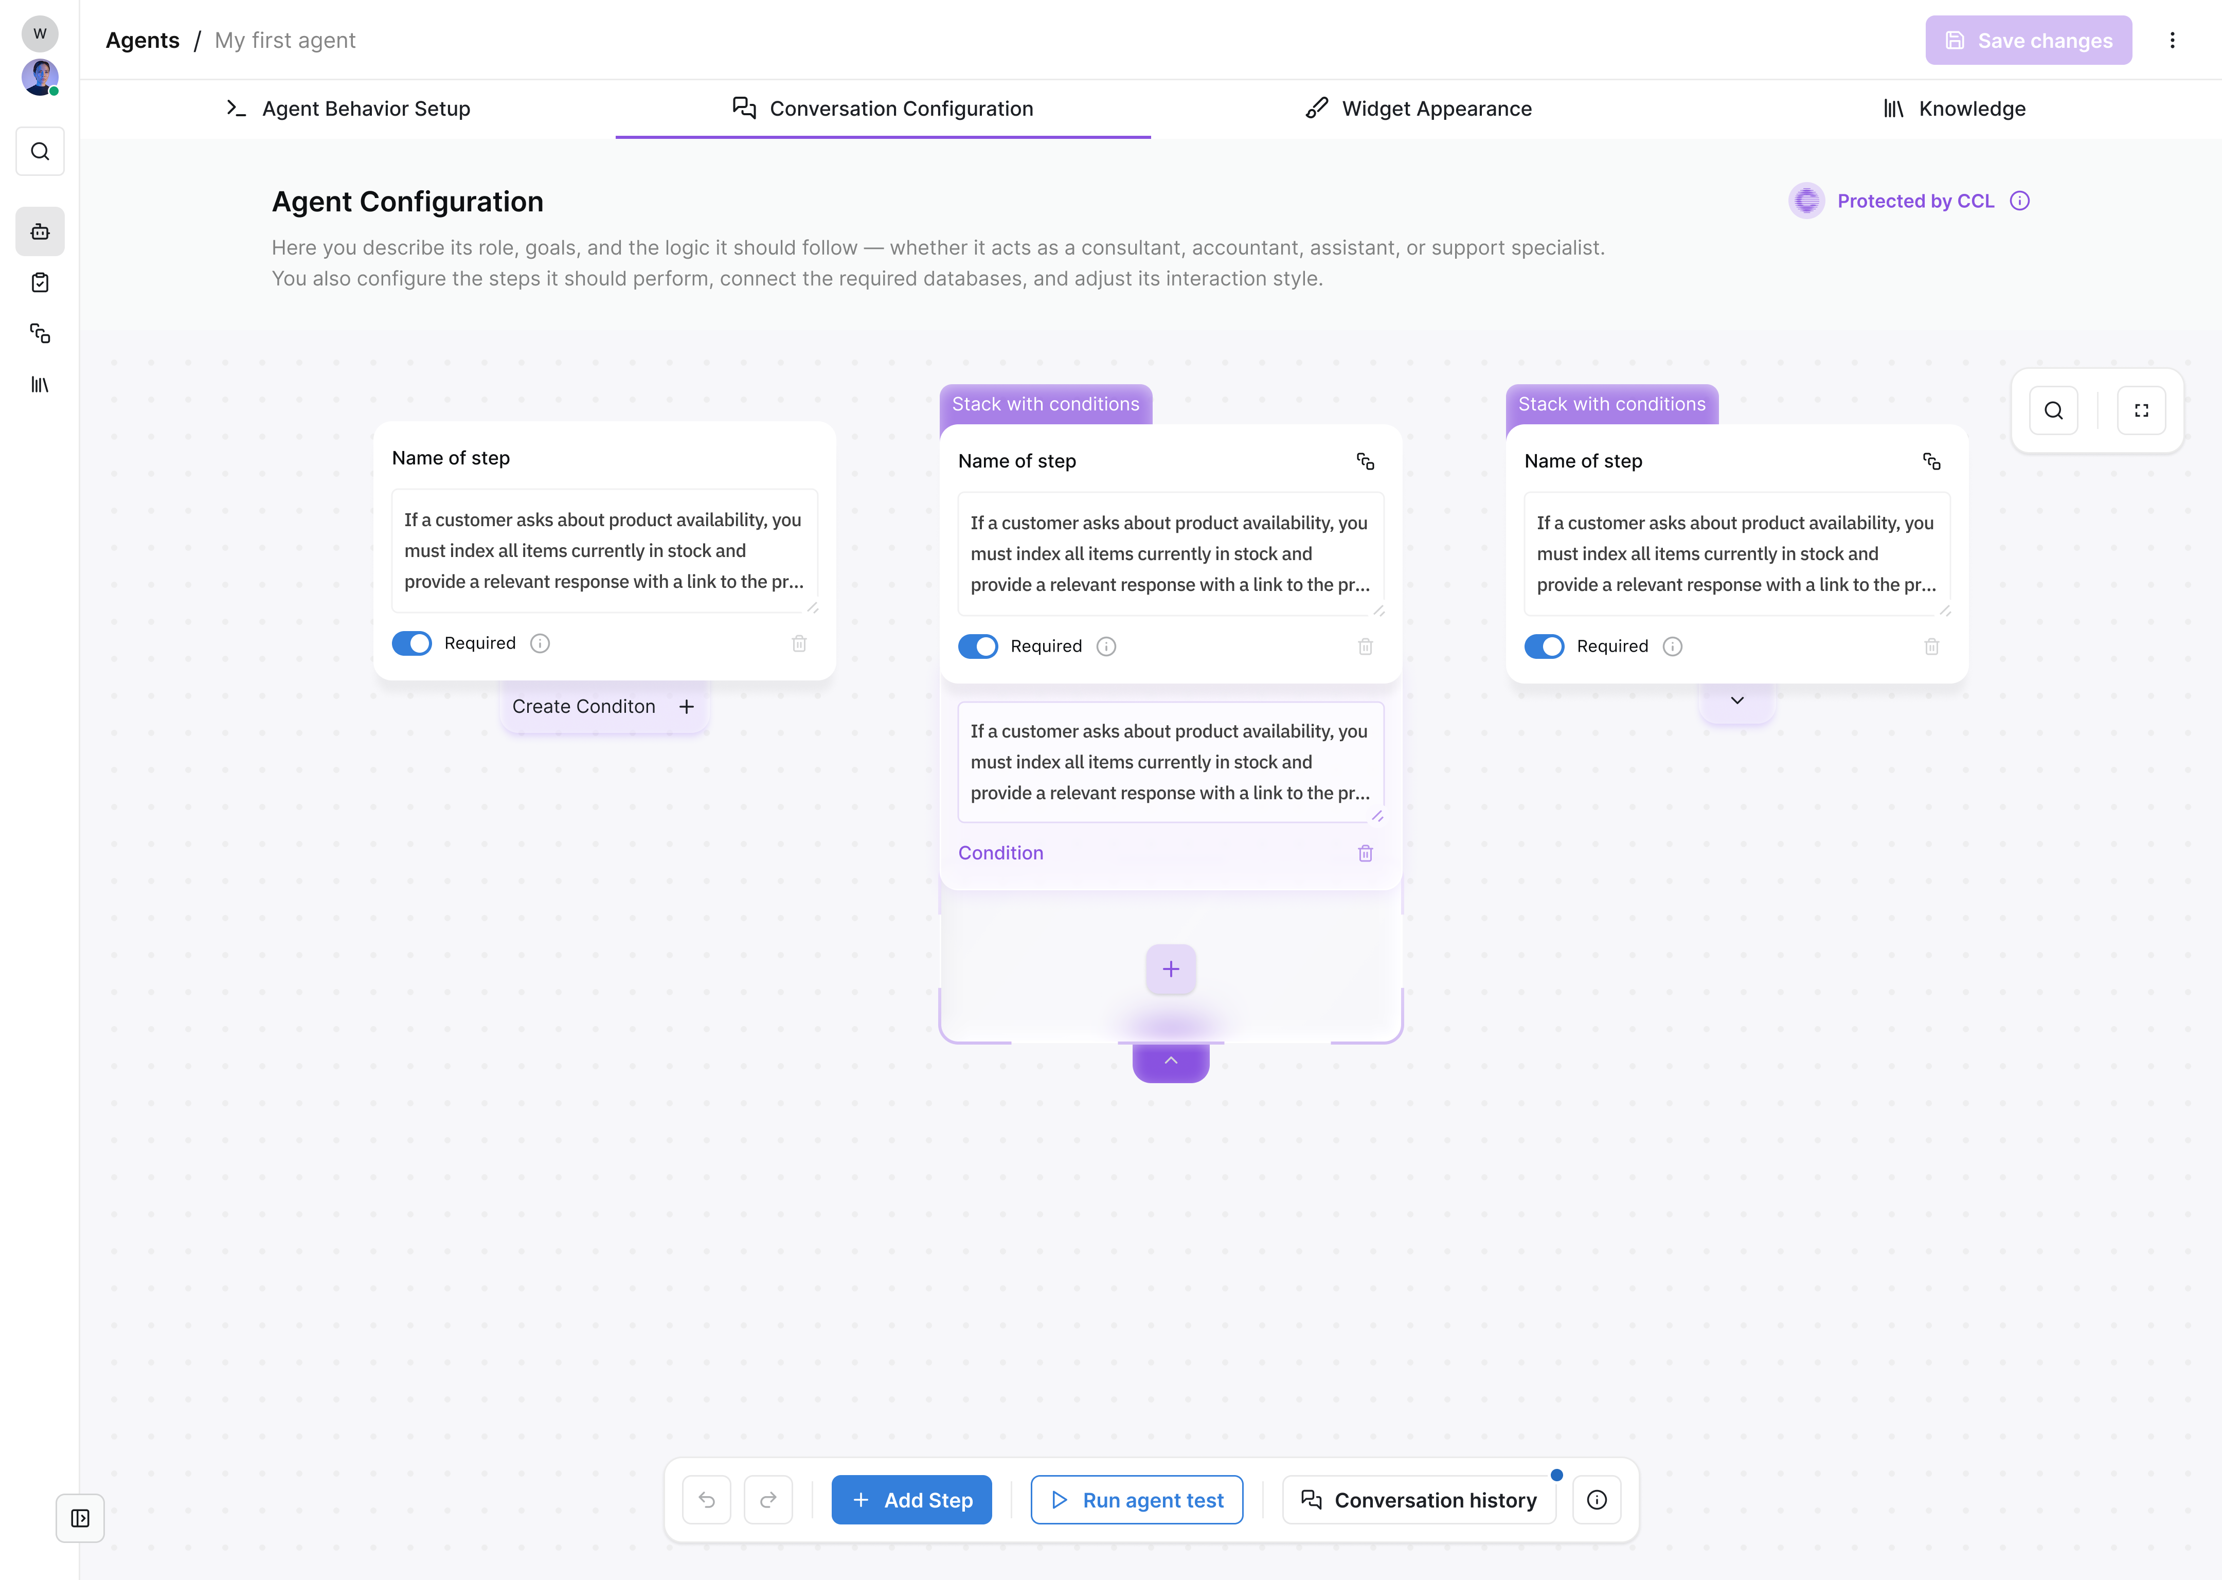
Task: Click Required info icon on left card
Action: click(x=540, y=644)
